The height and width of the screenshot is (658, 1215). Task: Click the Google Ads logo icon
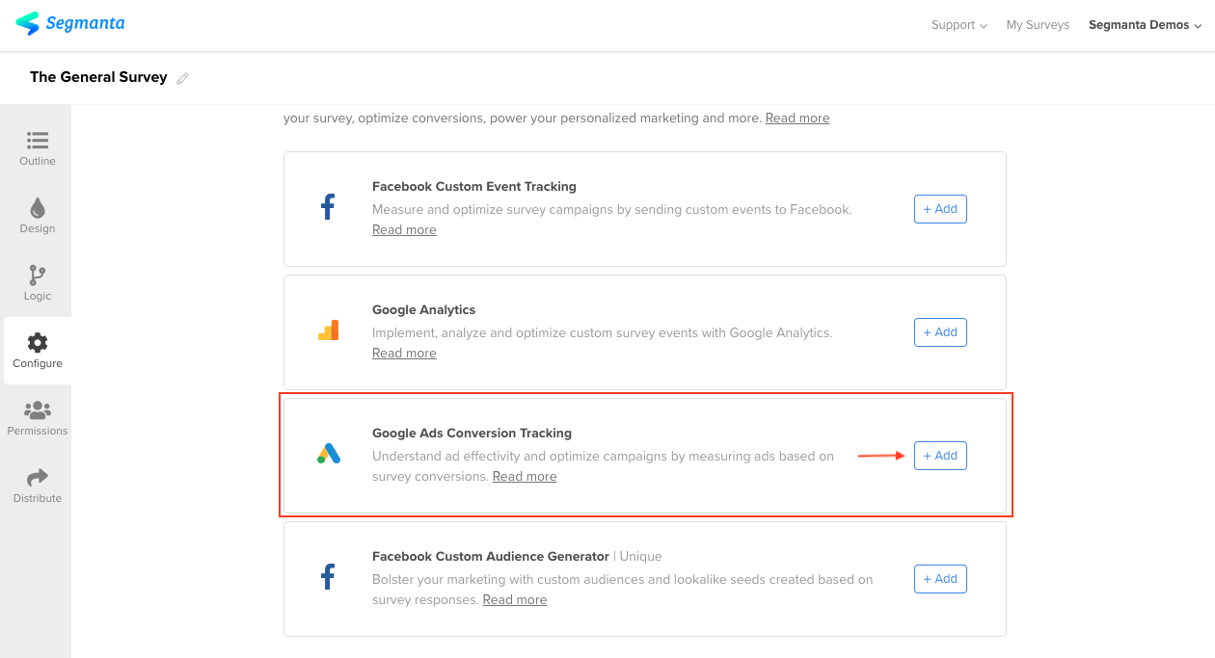pos(329,454)
